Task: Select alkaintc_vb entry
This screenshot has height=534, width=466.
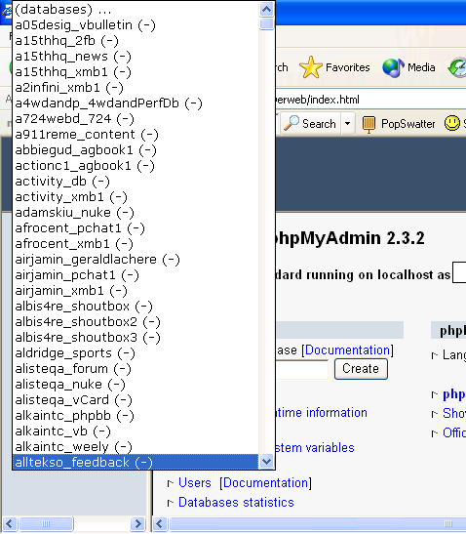Action: [x=136, y=432]
